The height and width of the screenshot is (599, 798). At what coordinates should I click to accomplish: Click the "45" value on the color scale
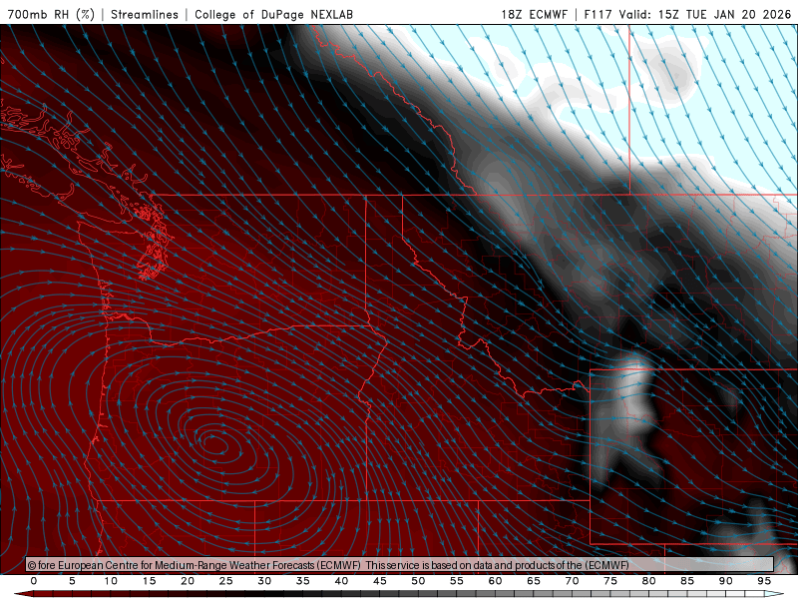[380, 581]
